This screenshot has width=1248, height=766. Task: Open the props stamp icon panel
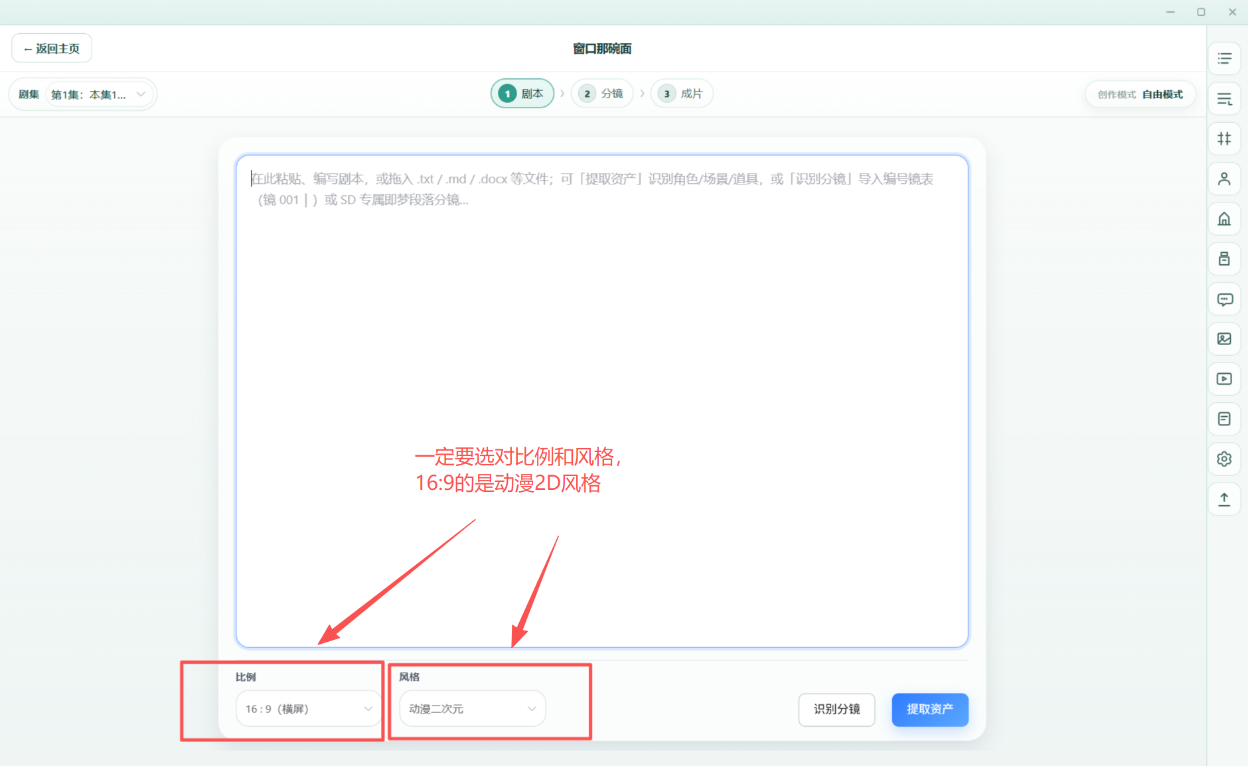click(x=1224, y=259)
